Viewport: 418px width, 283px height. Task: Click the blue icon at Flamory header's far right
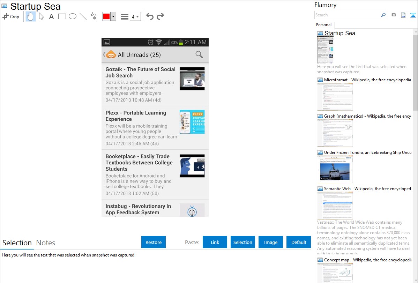413,15
